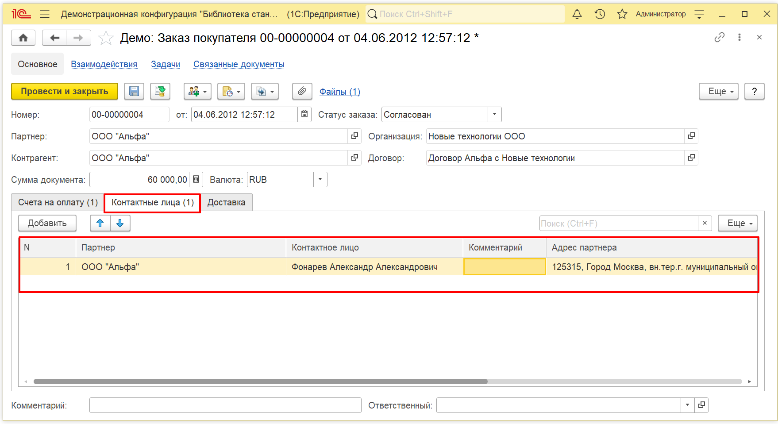
Task: Save the document with floppy disk icon
Action: point(134,92)
